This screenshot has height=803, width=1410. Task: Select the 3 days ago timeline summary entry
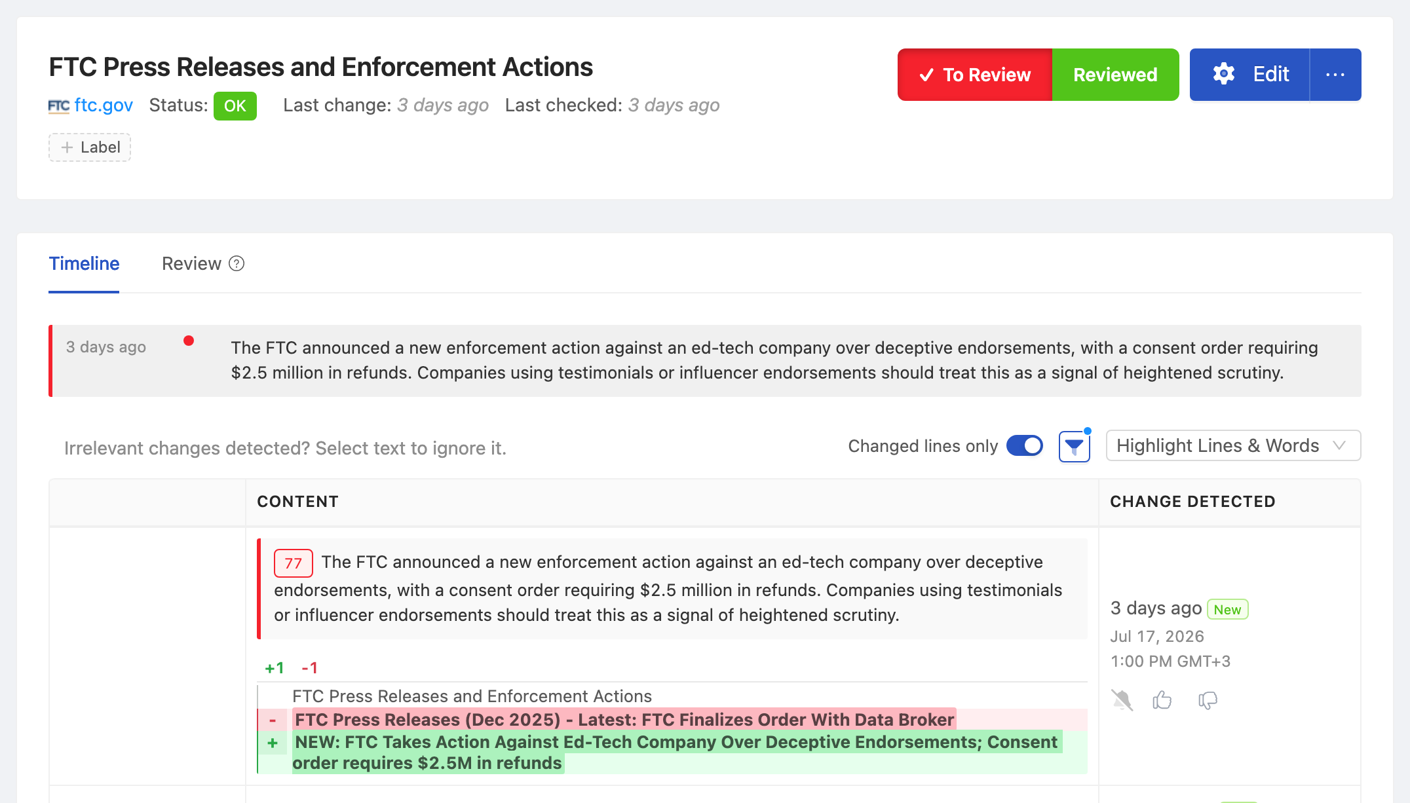point(705,361)
